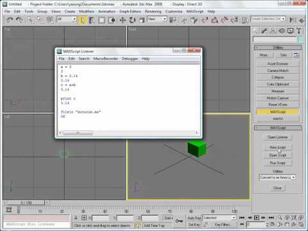This screenshot has width=308, height=231.
Task: Switch to the Motion panel tab
Action: 282,31
